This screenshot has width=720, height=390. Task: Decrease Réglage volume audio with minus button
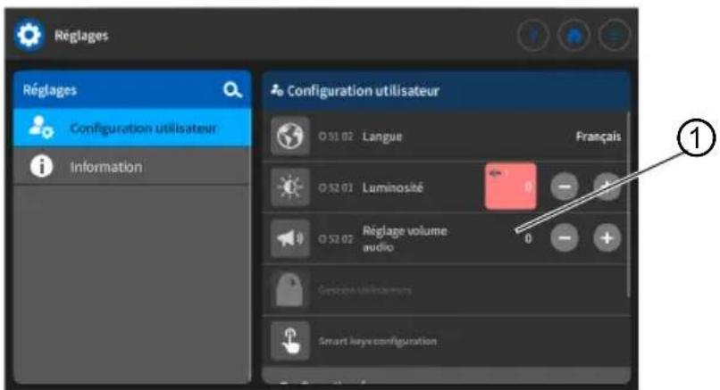point(565,238)
